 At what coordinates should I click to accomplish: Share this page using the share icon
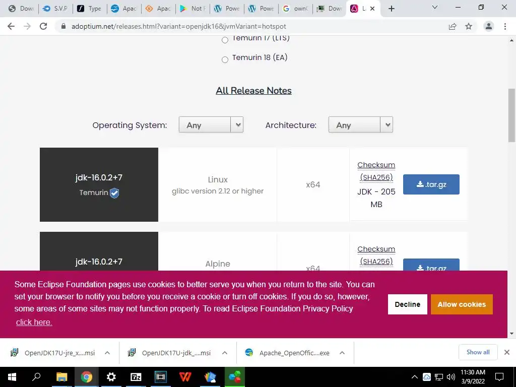[453, 26]
